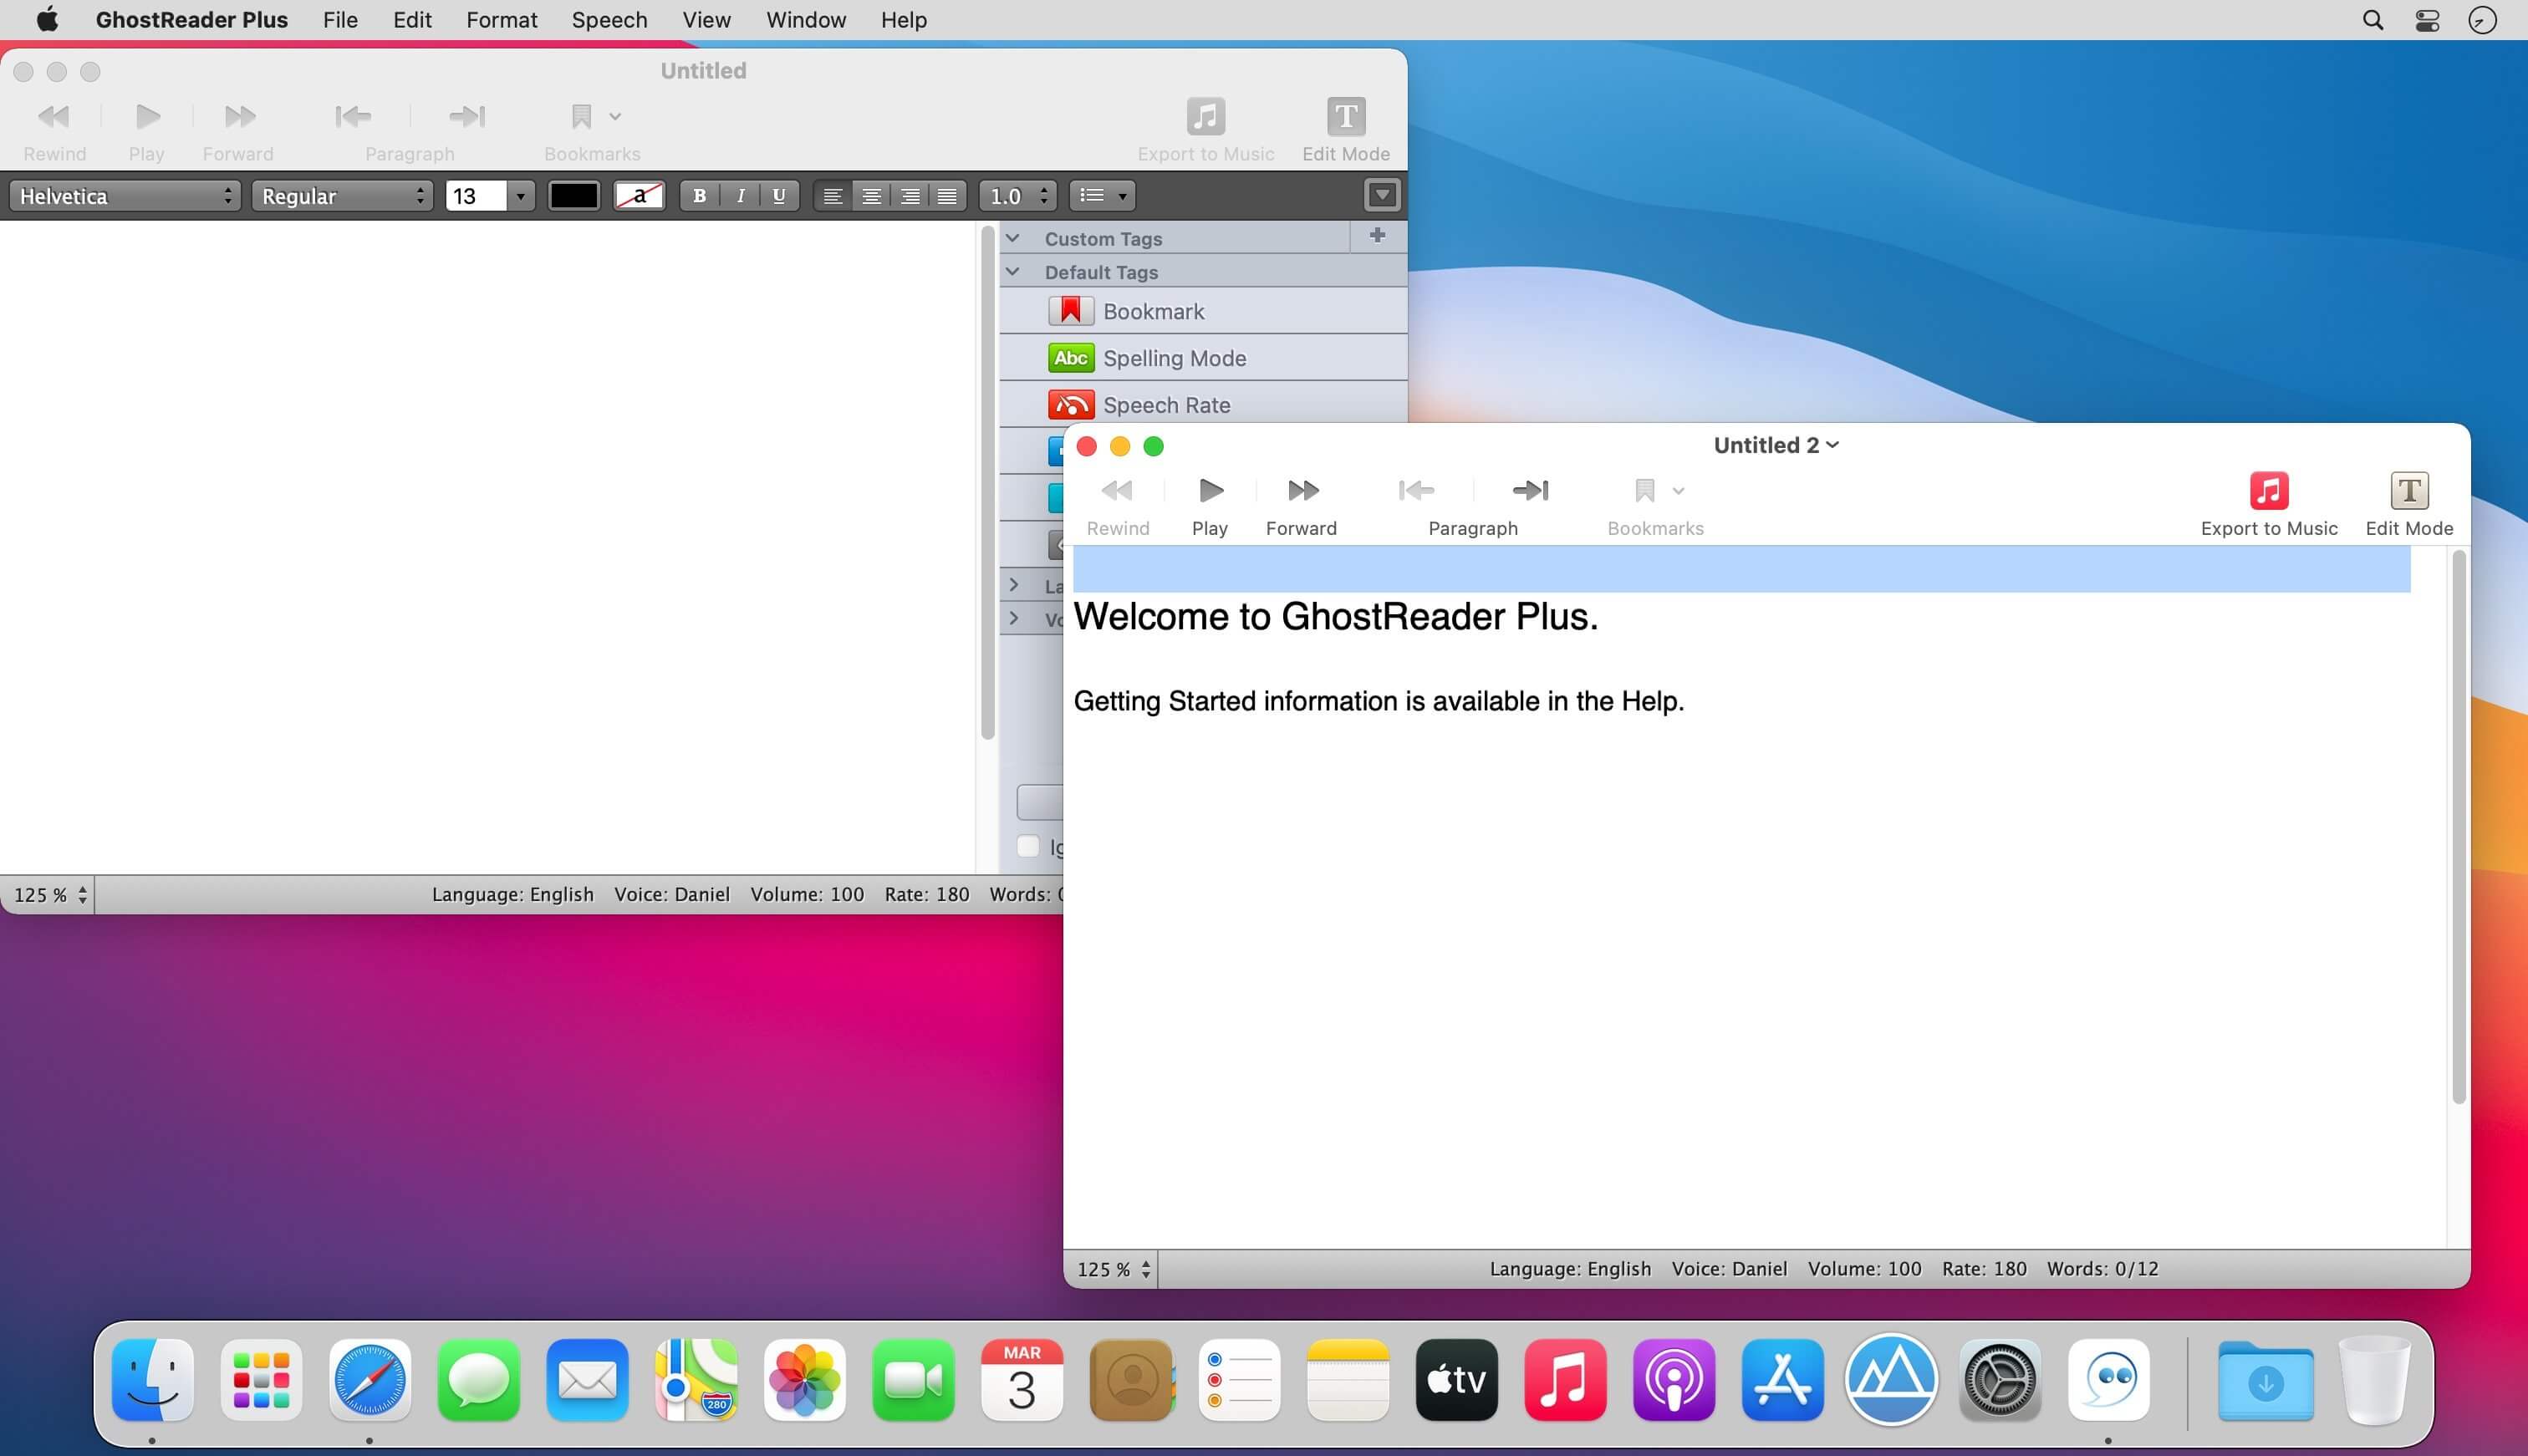Open the list style dropdown in format bar
Screen dimensions: 2528x1456
(x=1102, y=196)
